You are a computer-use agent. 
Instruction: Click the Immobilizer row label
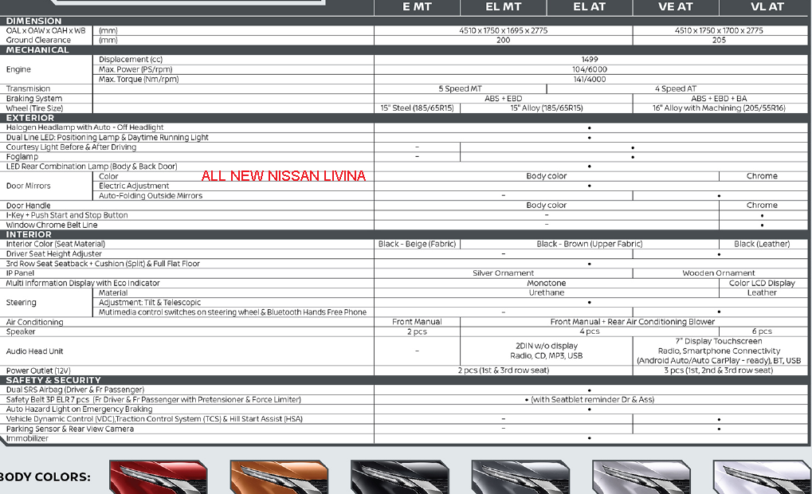[27, 438]
